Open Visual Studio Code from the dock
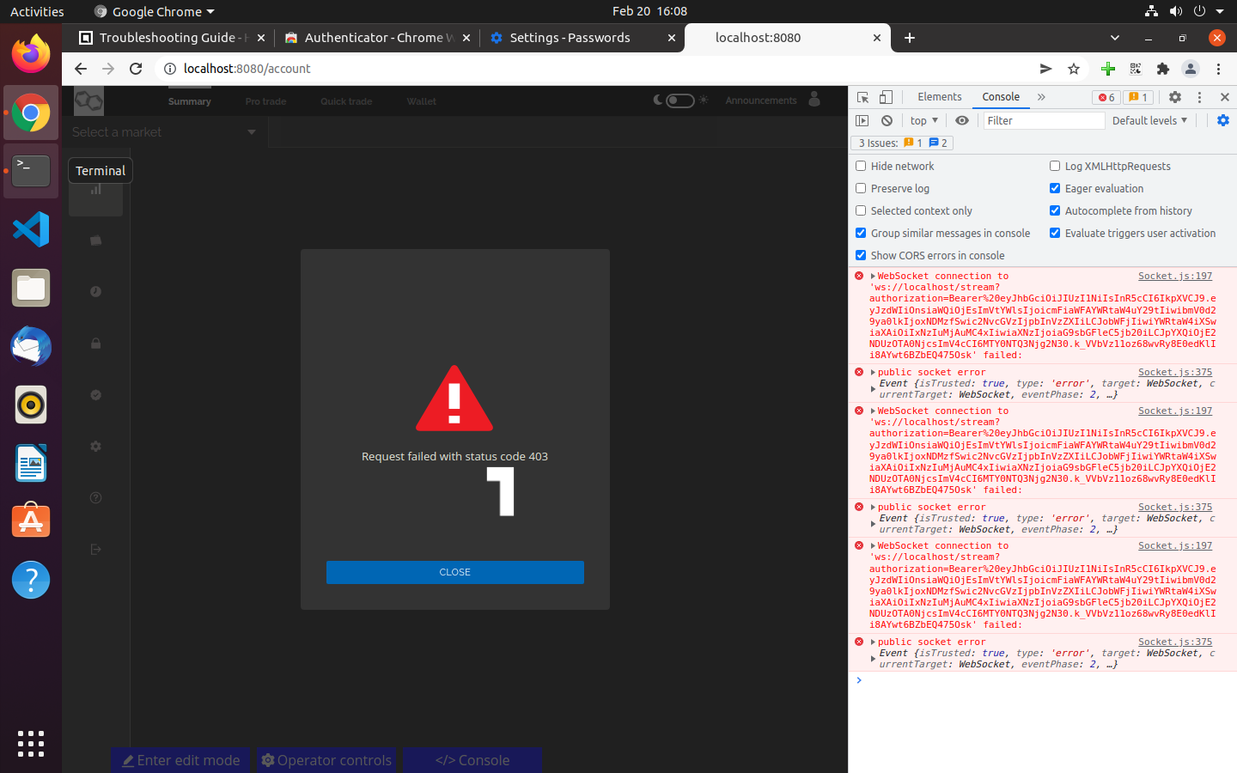The height and width of the screenshot is (773, 1237). 31,229
